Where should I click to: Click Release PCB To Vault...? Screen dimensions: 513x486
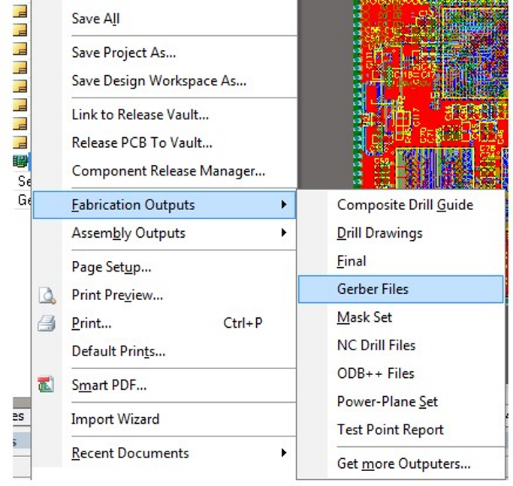click(x=142, y=142)
